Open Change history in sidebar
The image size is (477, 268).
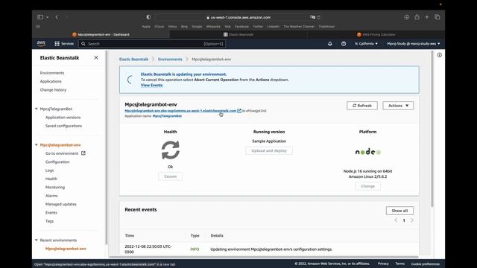point(53,90)
